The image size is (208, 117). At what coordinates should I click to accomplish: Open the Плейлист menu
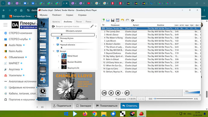pyautogui.click(x=57, y=15)
